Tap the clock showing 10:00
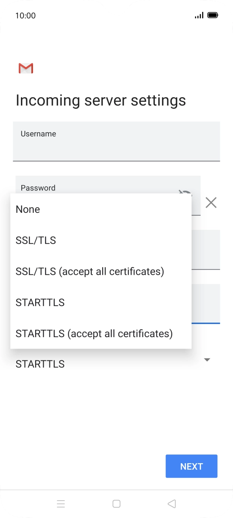Screen dimensions: 233x518 point(25,15)
